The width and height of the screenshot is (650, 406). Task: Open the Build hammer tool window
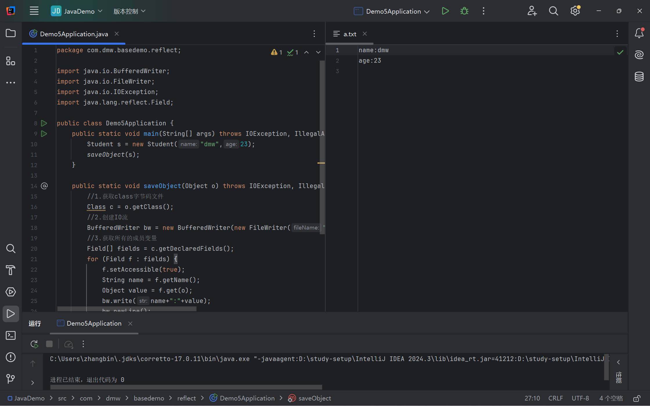pos(11,270)
